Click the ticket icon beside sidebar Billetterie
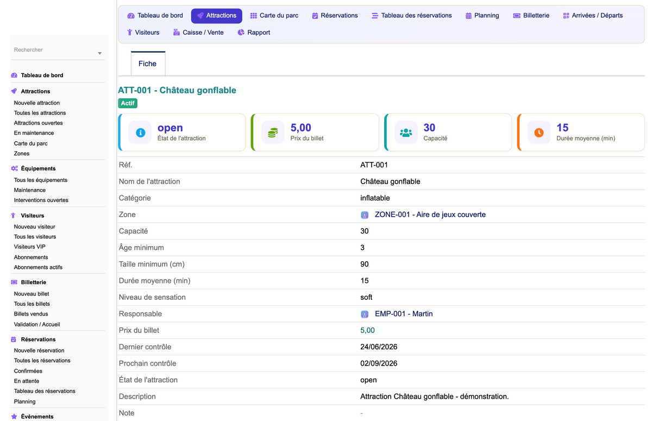This screenshot has width=652, height=421. click(x=14, y=282)
